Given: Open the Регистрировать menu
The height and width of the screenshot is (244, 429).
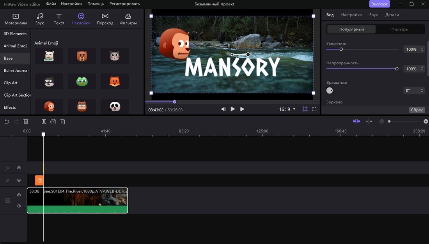Looking at the screenshot, I should 124,4.
